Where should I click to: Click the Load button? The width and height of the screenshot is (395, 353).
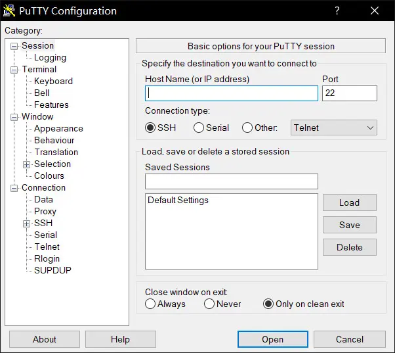point(350,202)
